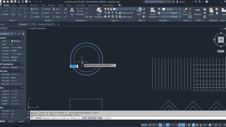
Task: Select the Polyline tool
Action: (x=5, y=12)
